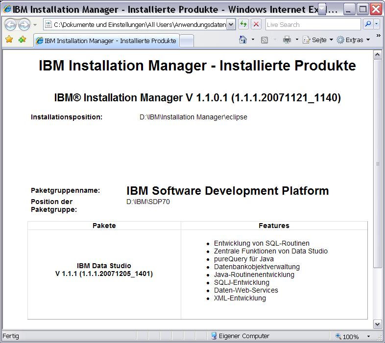Click the RSS feeds icon
385x343 pixels.
pos(265,40)
